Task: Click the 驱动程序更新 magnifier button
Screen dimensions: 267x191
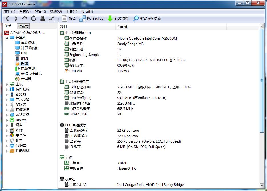Action: coord(147,19)
